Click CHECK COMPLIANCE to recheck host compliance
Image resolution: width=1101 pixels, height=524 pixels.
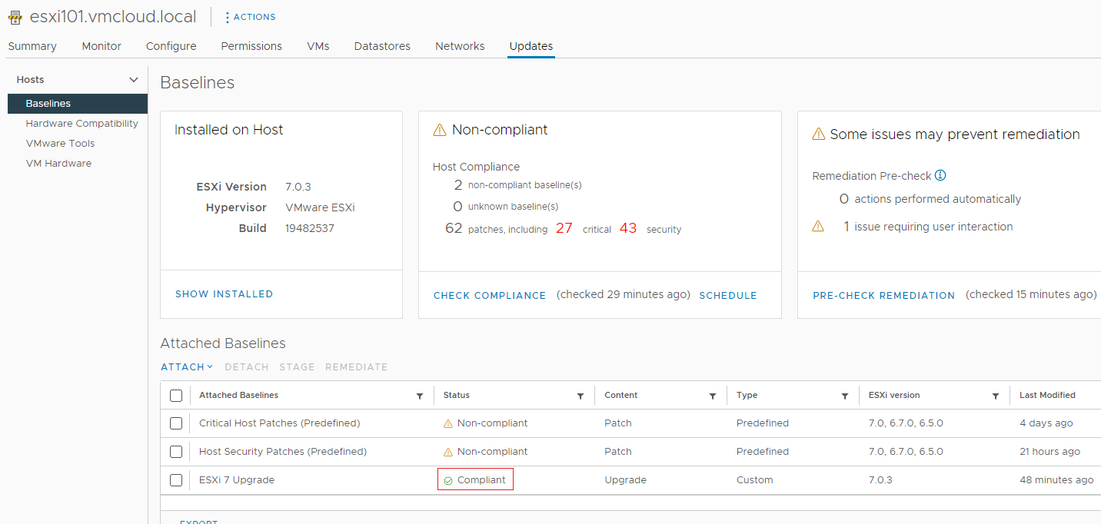(490, 295)
